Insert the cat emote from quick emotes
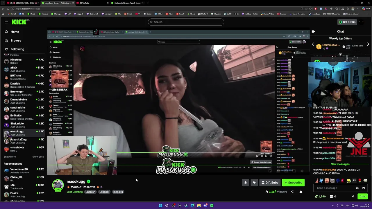The height and width of the screenshot is (209, 372). point(332,181)
